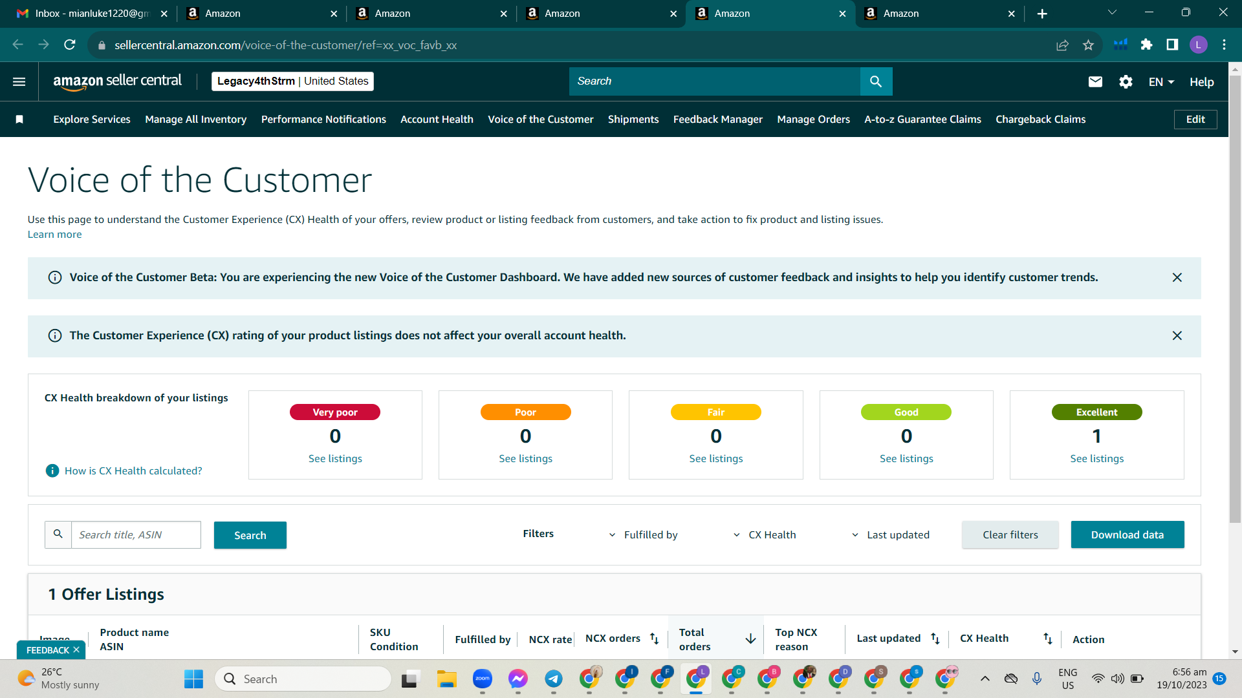Screen dimensions: 1242x698
Task: Toggle the browser side panel icon
Action: [x=1172, y=45]
